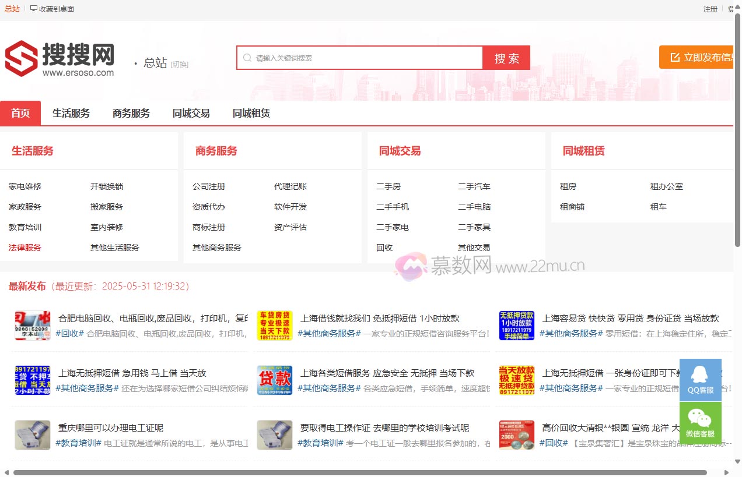742x477 pixels.
Task: Select the 收藏到桌面 bookmark icon
Action: [x=34, y=9]
